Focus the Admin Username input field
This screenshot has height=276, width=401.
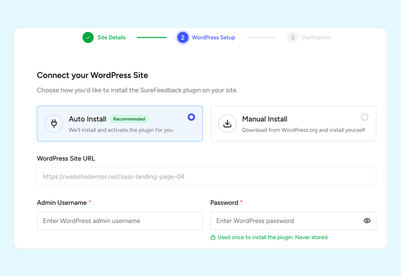(119, 221)
